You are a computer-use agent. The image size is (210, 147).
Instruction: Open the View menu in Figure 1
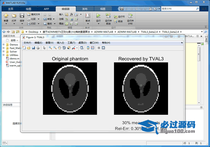(49, 43)
